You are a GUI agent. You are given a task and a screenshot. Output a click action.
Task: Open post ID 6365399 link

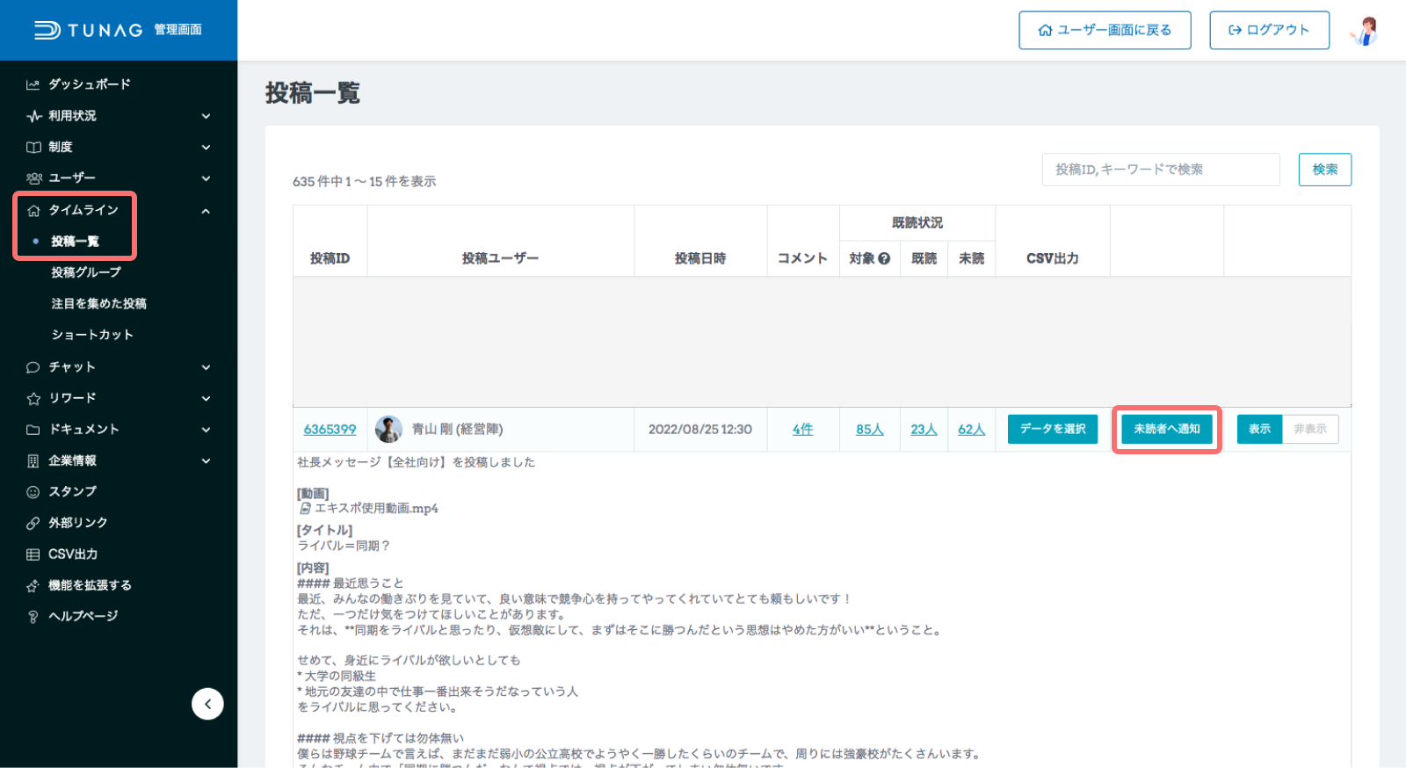330,430
